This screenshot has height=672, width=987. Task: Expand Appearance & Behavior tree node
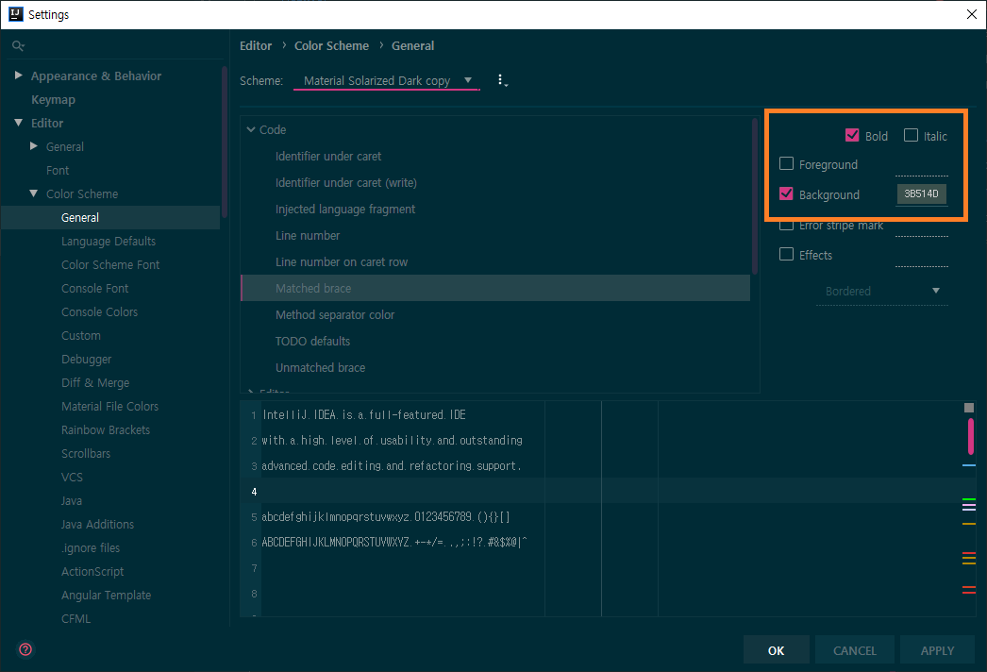click(18, 76)
